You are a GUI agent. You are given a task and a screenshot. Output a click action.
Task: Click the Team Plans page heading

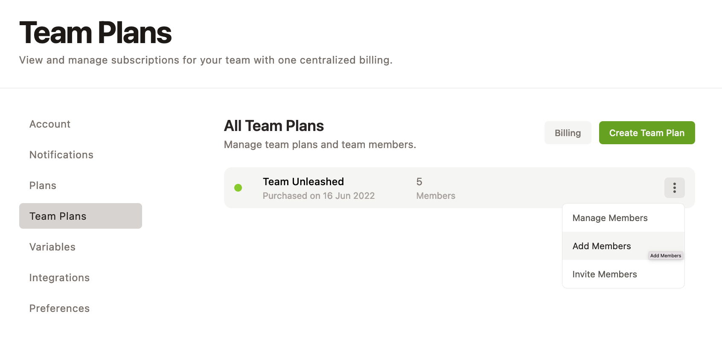(x=95, y=32)
